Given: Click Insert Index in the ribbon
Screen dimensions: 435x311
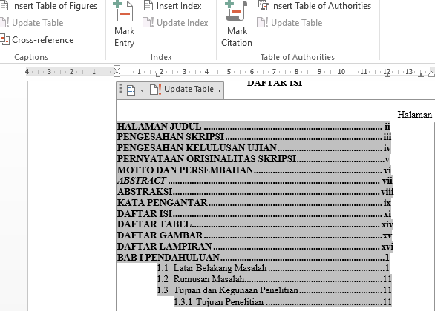Looking at the screenshot, I should pos(172,6).
